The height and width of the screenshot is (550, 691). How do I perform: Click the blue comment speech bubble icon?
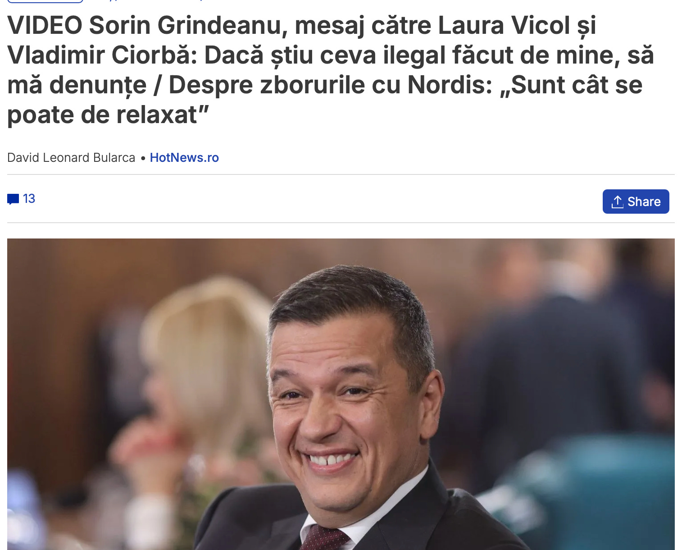(13, 199)
